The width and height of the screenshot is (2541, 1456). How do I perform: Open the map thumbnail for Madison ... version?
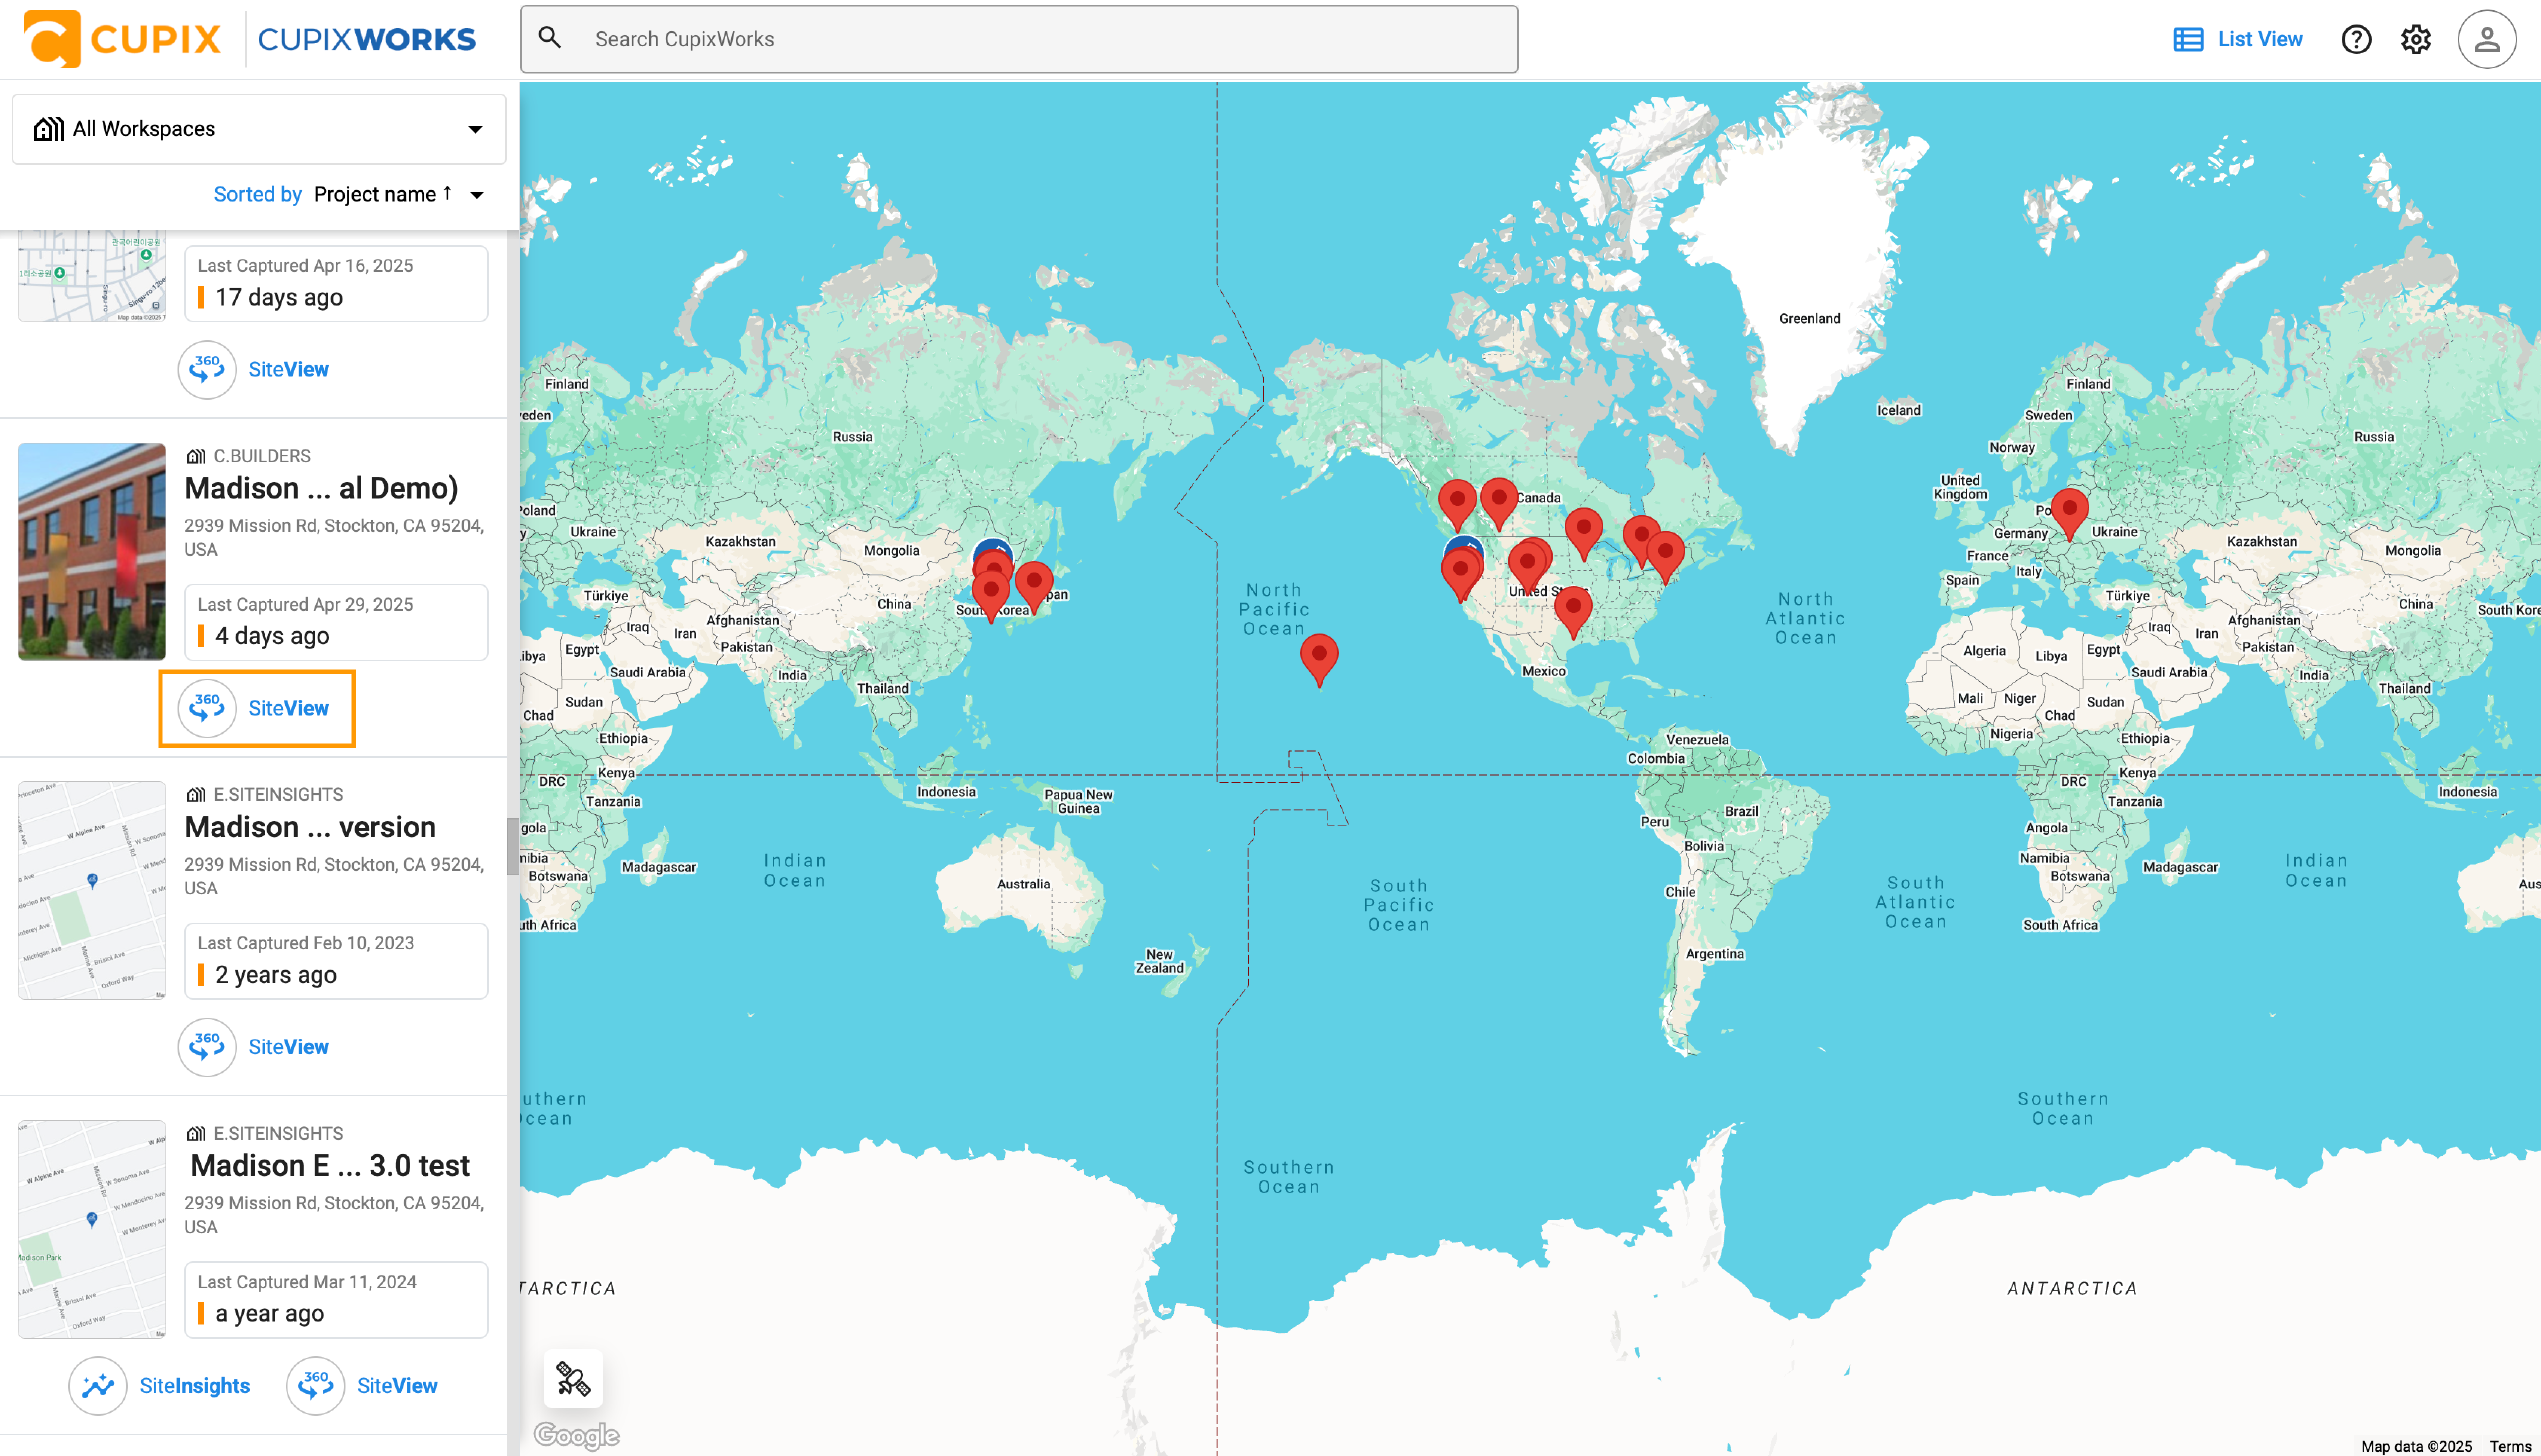coord(92,890)
